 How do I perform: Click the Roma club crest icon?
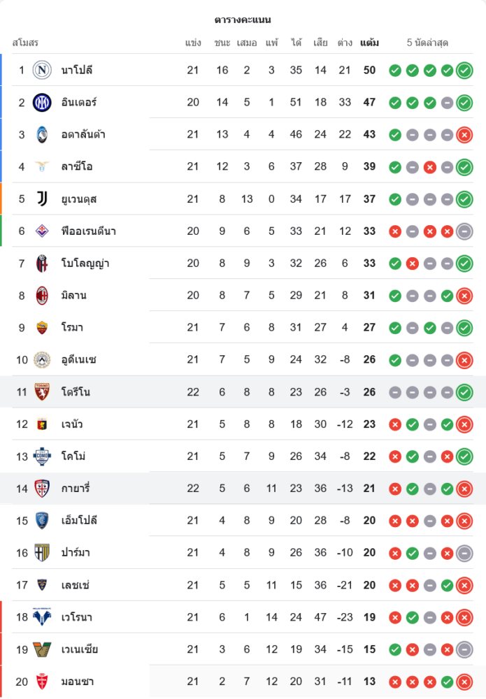[x=42, y=327]
